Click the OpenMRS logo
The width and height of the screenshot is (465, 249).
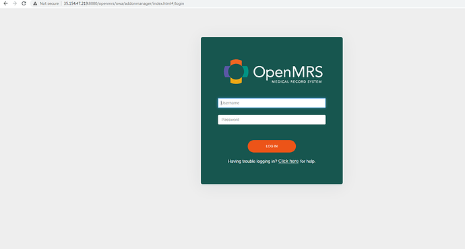[273, 72]
